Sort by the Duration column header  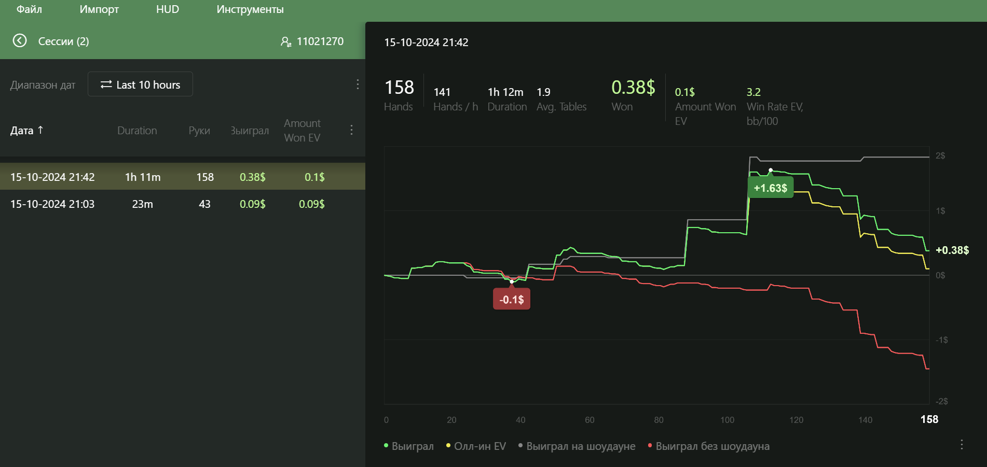pos(137,131)
